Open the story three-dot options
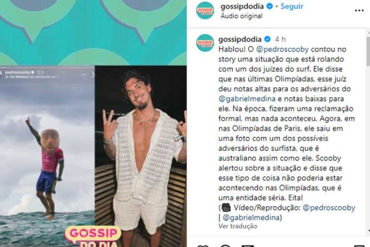 tap(83, 75)
